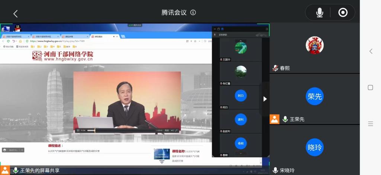381x175 pixels.
Task: Open meeting info next to 腾讯会议 title
Action: point(193,12)
